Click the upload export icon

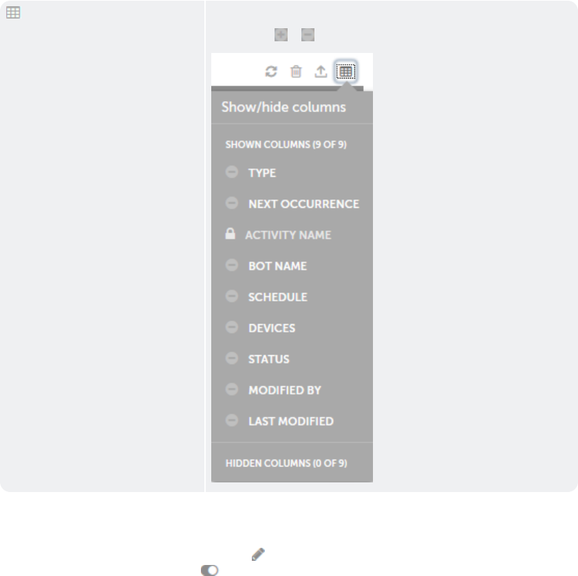pyautogui.click(x=321, y=72)
